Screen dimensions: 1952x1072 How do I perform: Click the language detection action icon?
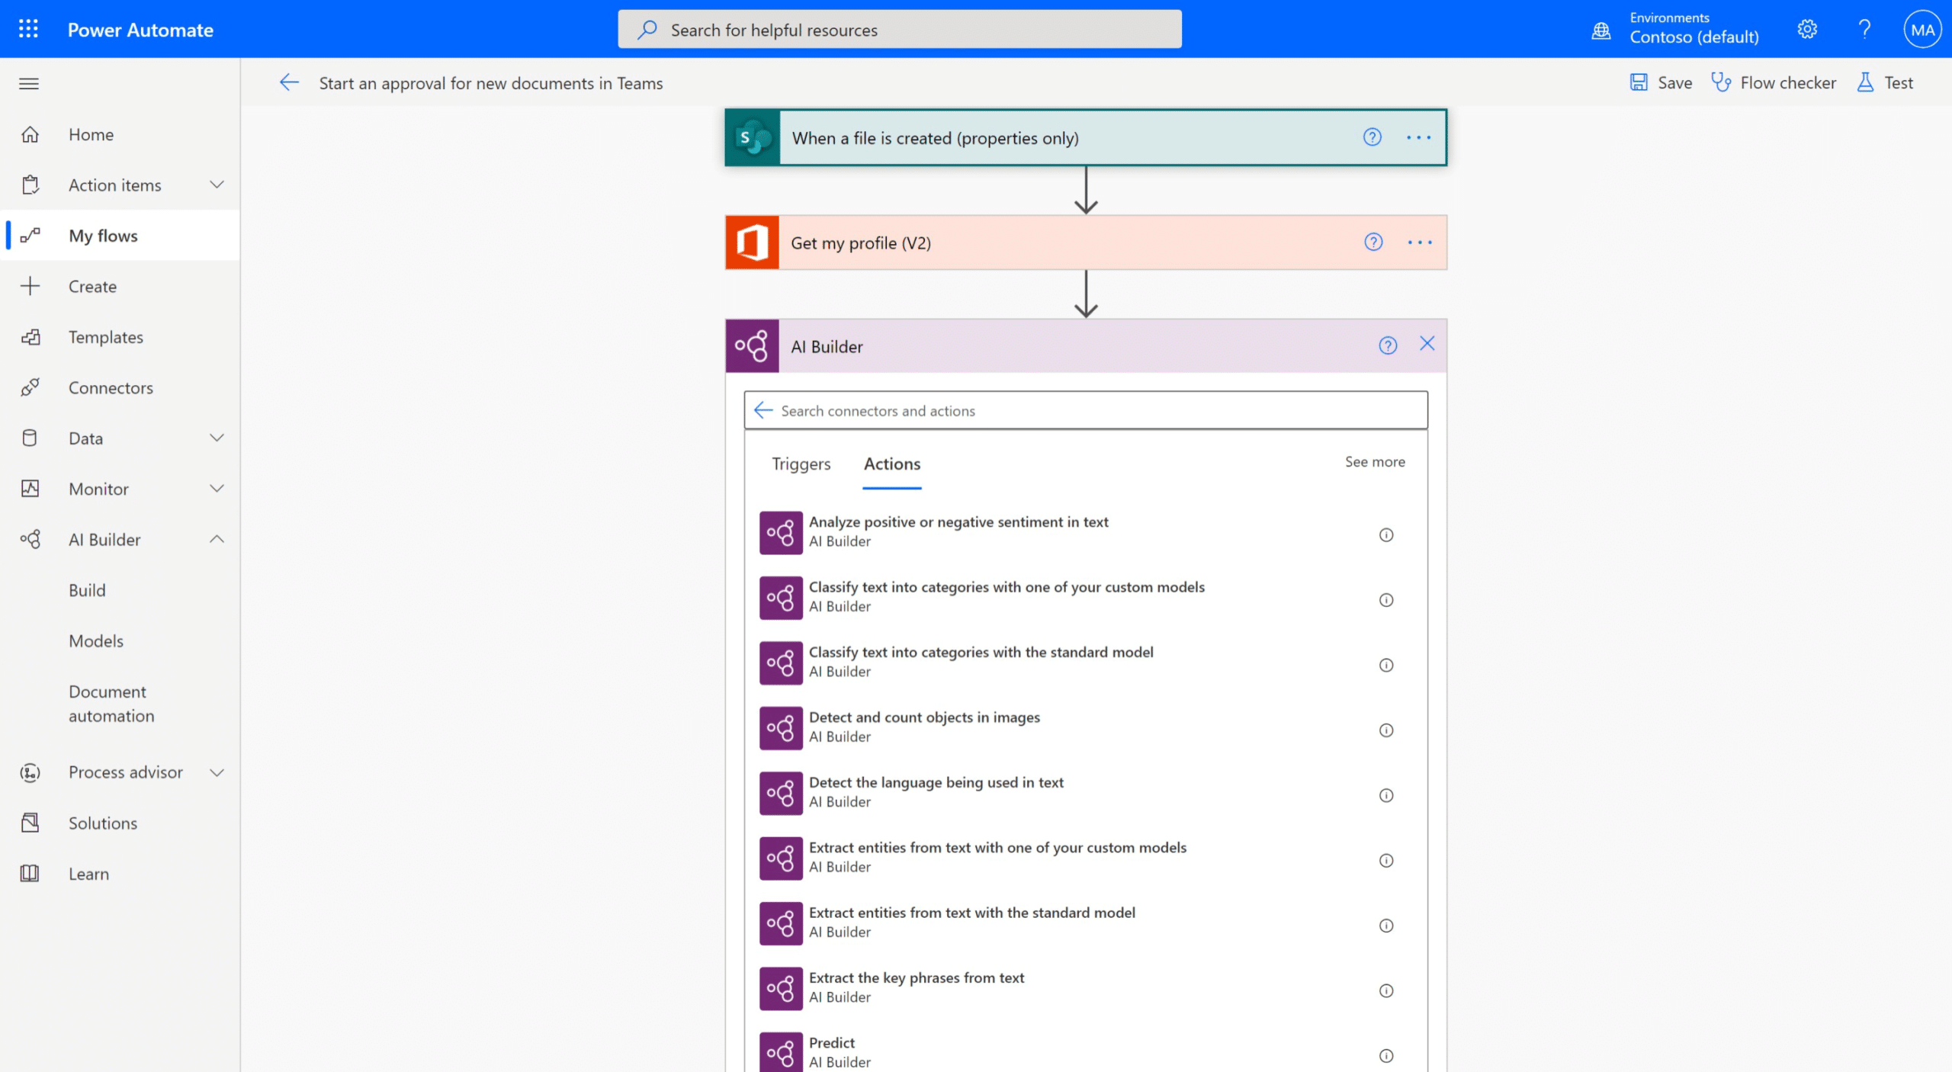pyautogui.click(x=780, y=794)
